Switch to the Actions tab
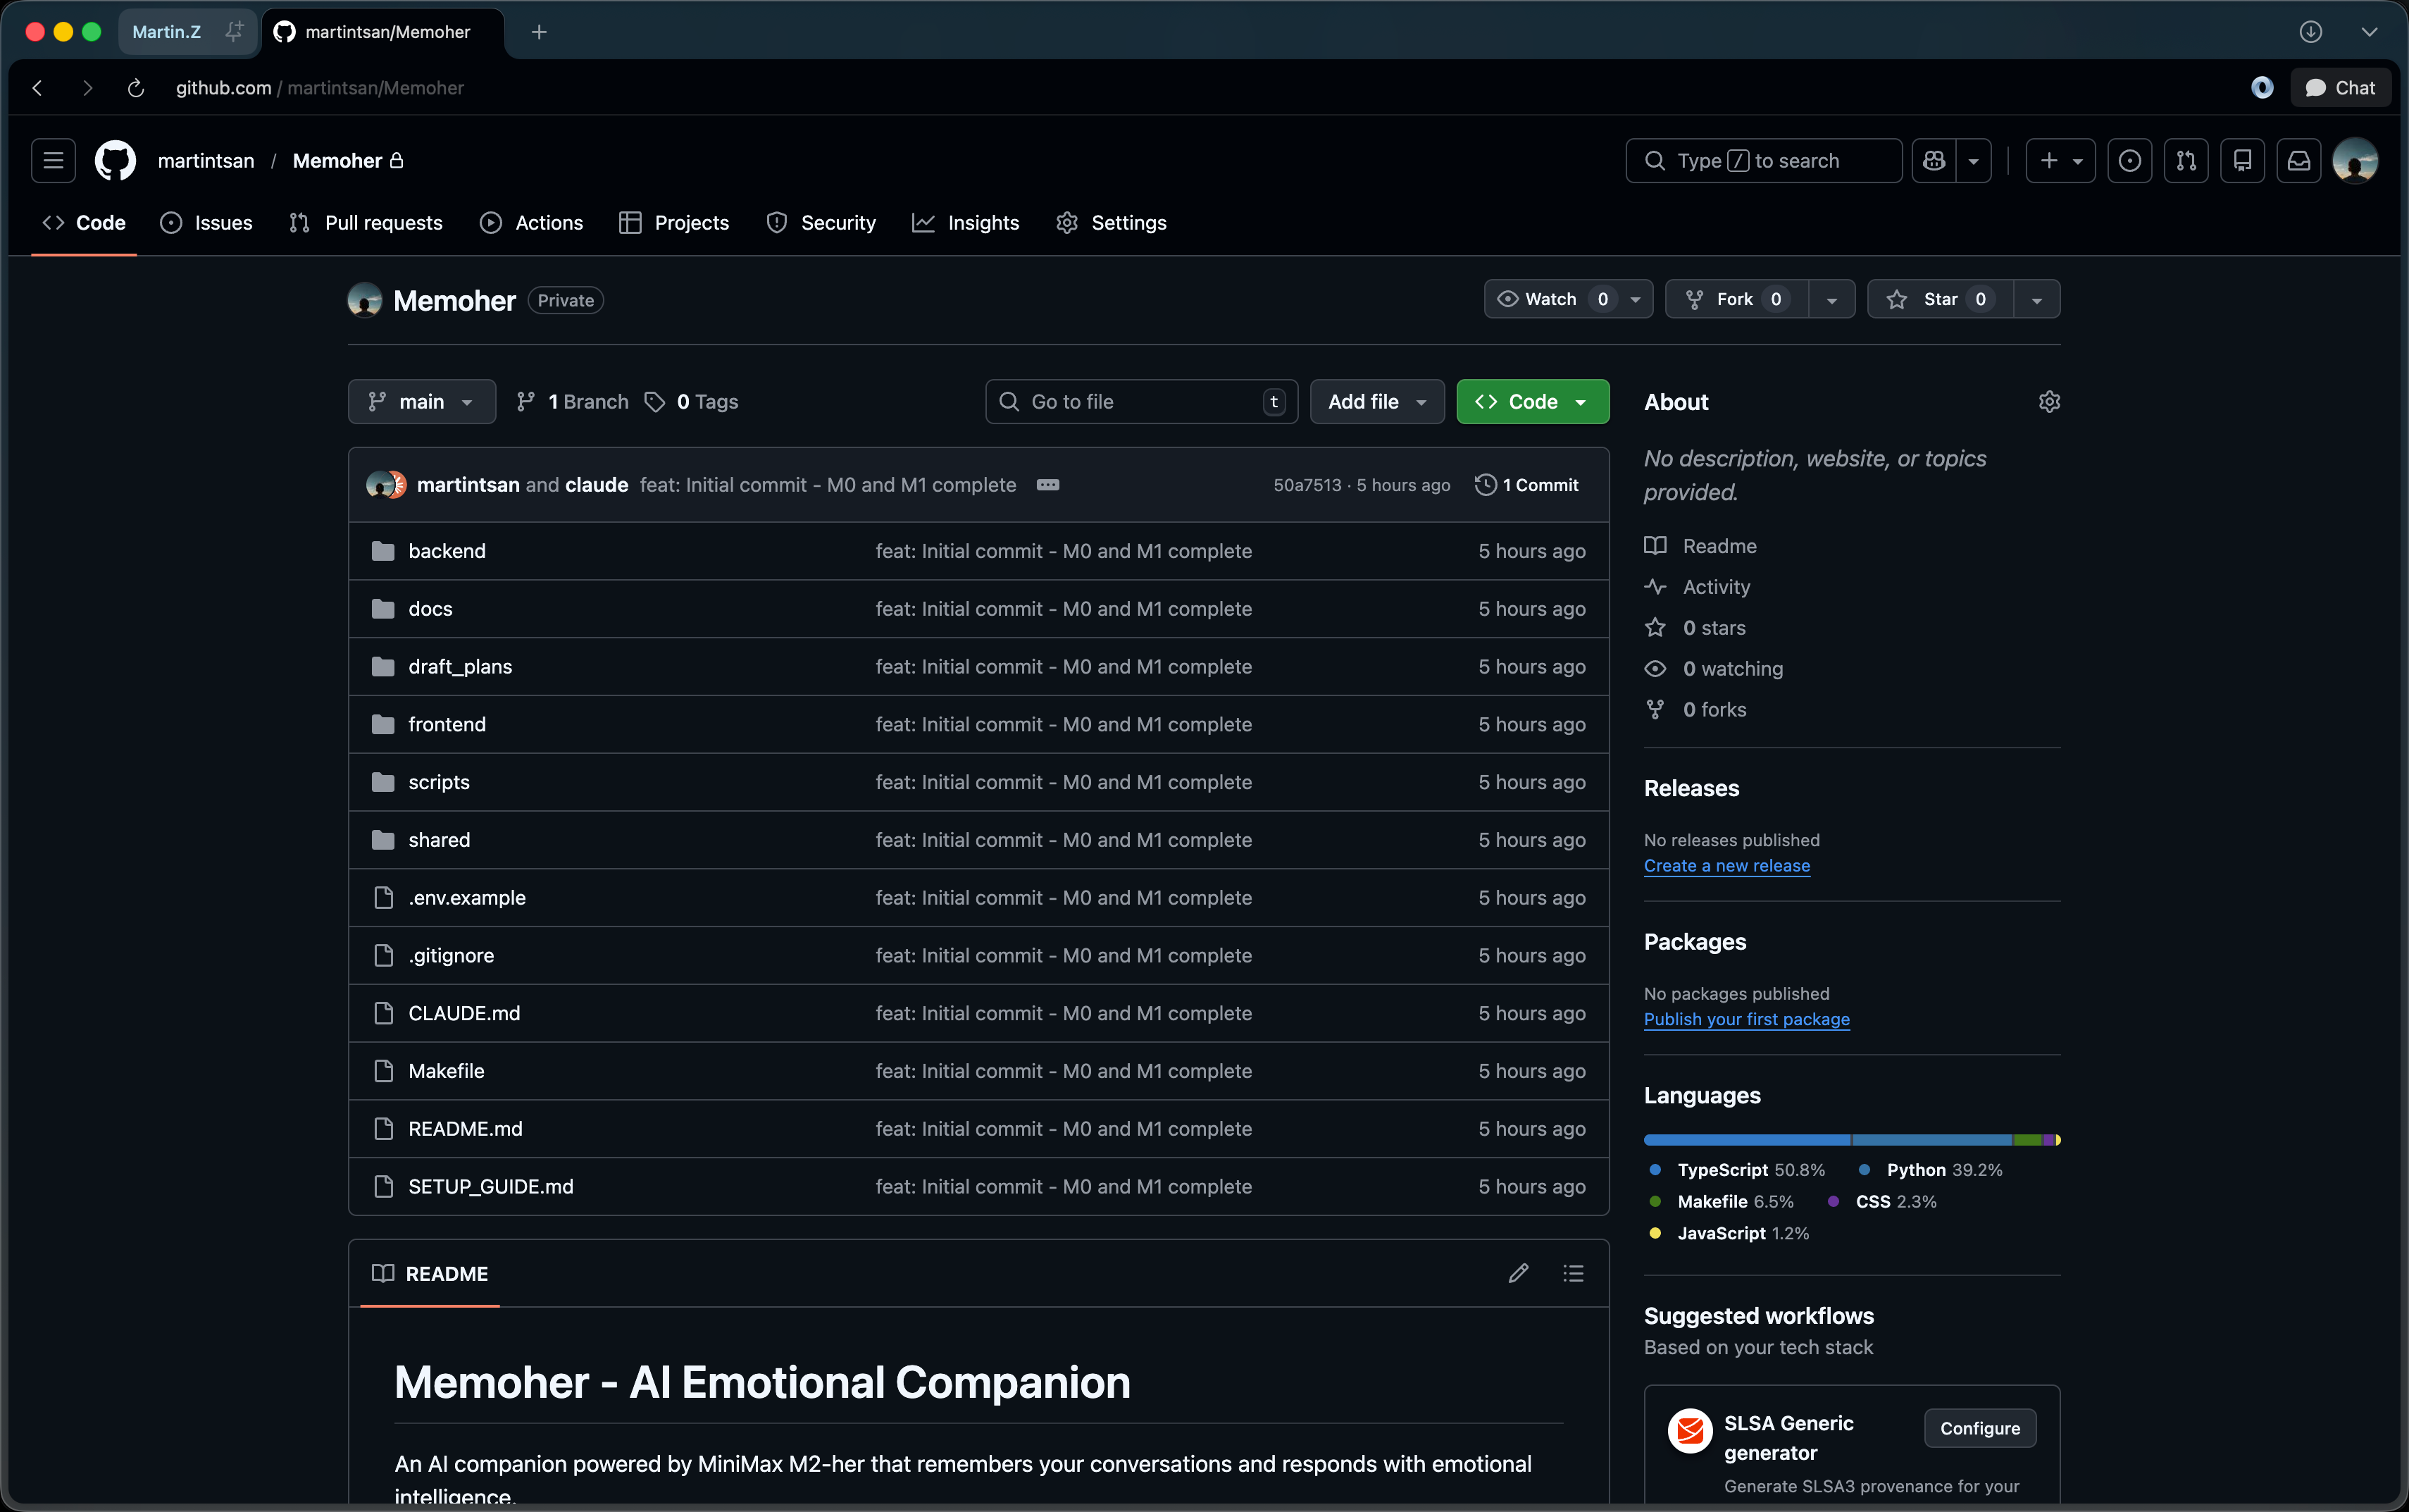 [532, 222]
